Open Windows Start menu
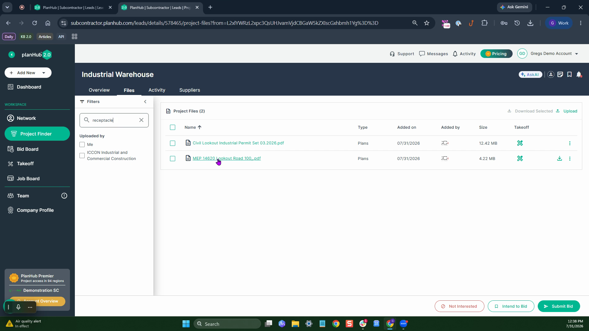 click(186, 324)
